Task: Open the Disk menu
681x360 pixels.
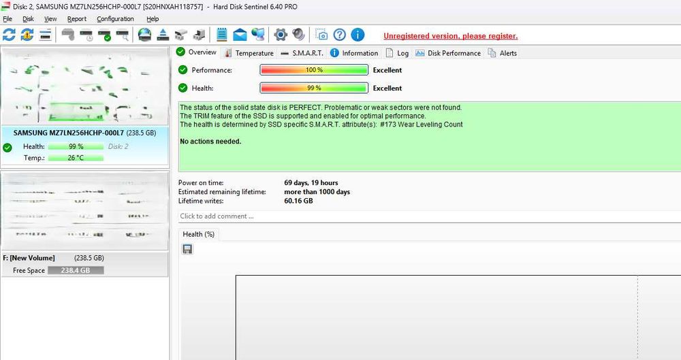Action: (28, 18)
